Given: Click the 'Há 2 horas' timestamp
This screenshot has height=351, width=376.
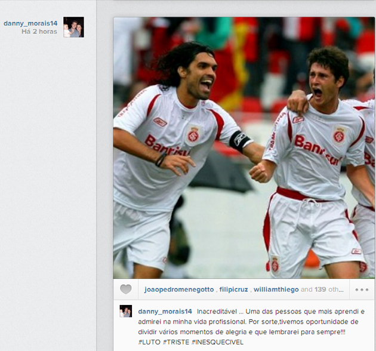Looking at the screenshot, I should click(x=39, y=32).
